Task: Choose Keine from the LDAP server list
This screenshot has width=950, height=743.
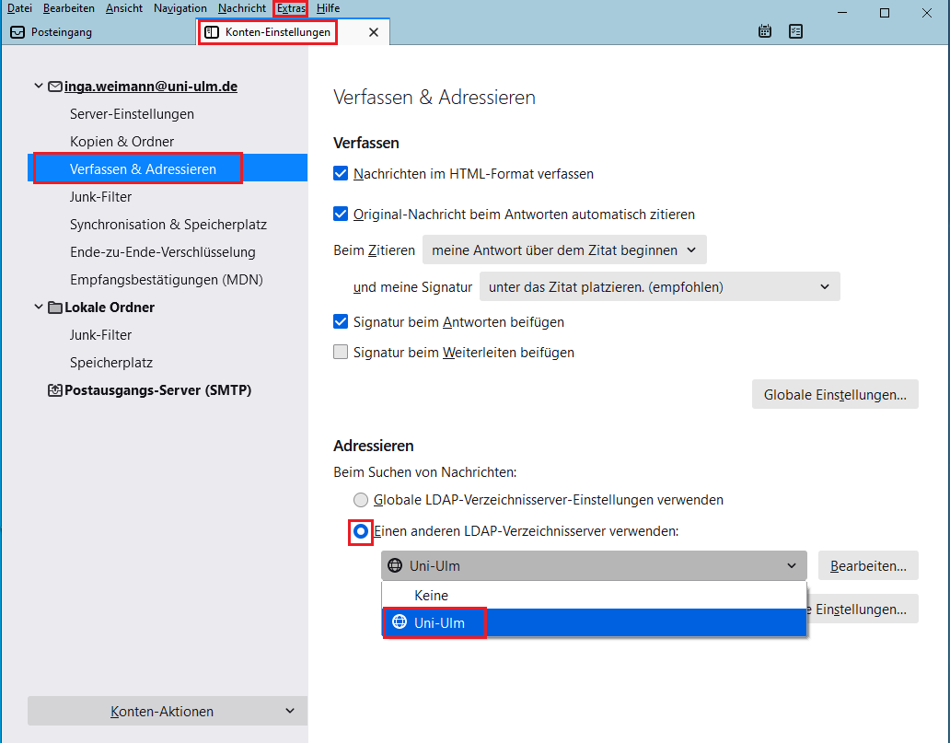Action: coord(432,596)
